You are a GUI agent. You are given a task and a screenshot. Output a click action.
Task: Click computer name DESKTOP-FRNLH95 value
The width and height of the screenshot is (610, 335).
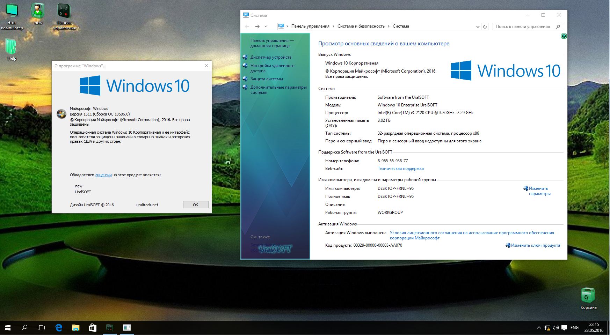(x=395, y=188)
